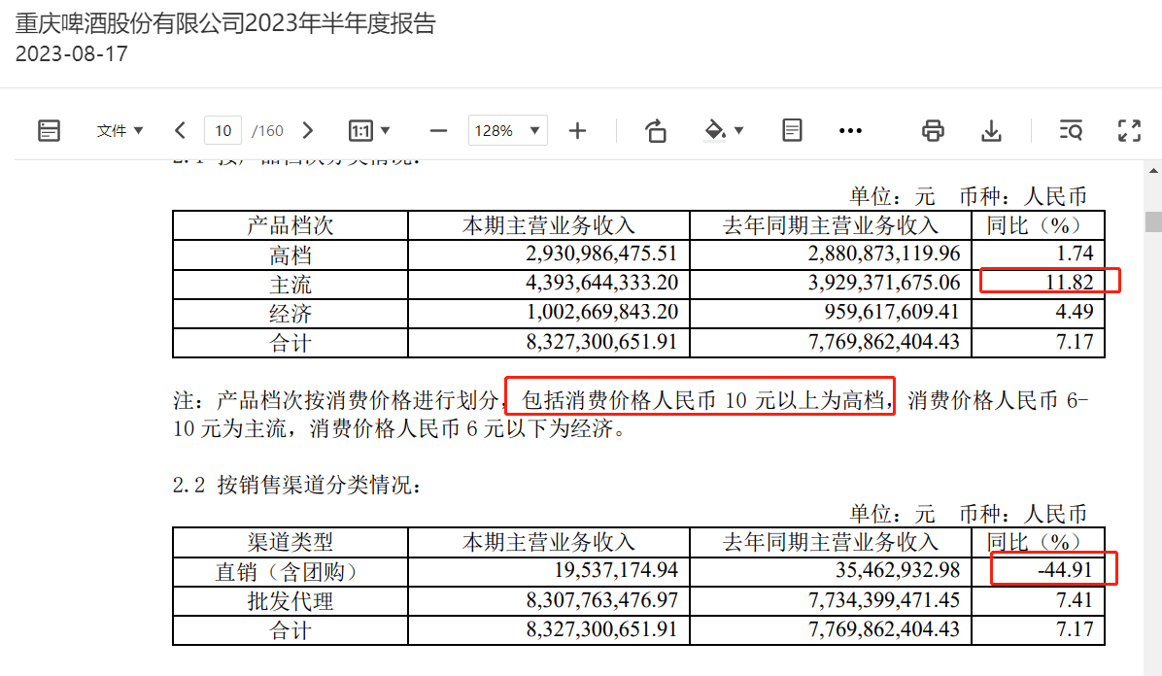Click the vertical scrollbar thumb
The image size is (1162, 676).
coord(1153,220)
